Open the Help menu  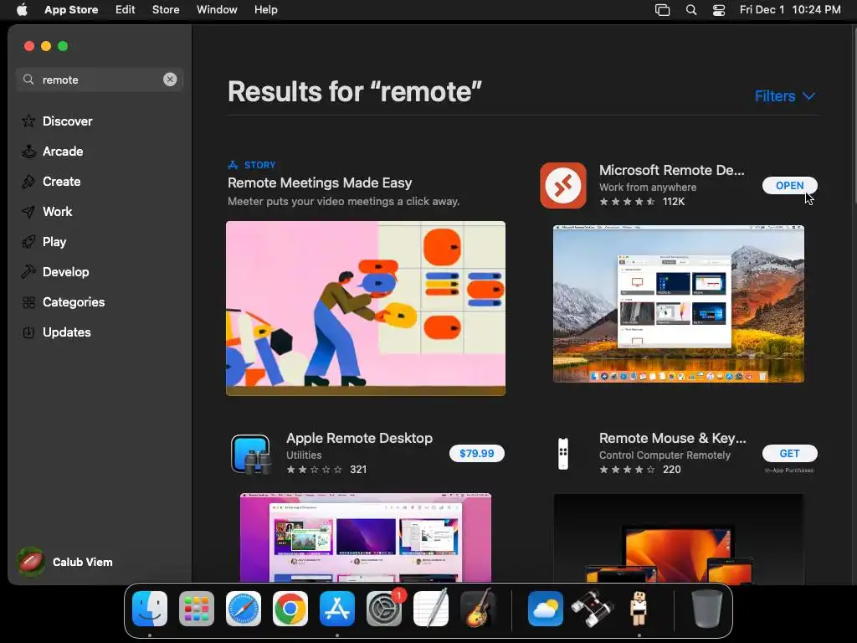coord(265,10)
